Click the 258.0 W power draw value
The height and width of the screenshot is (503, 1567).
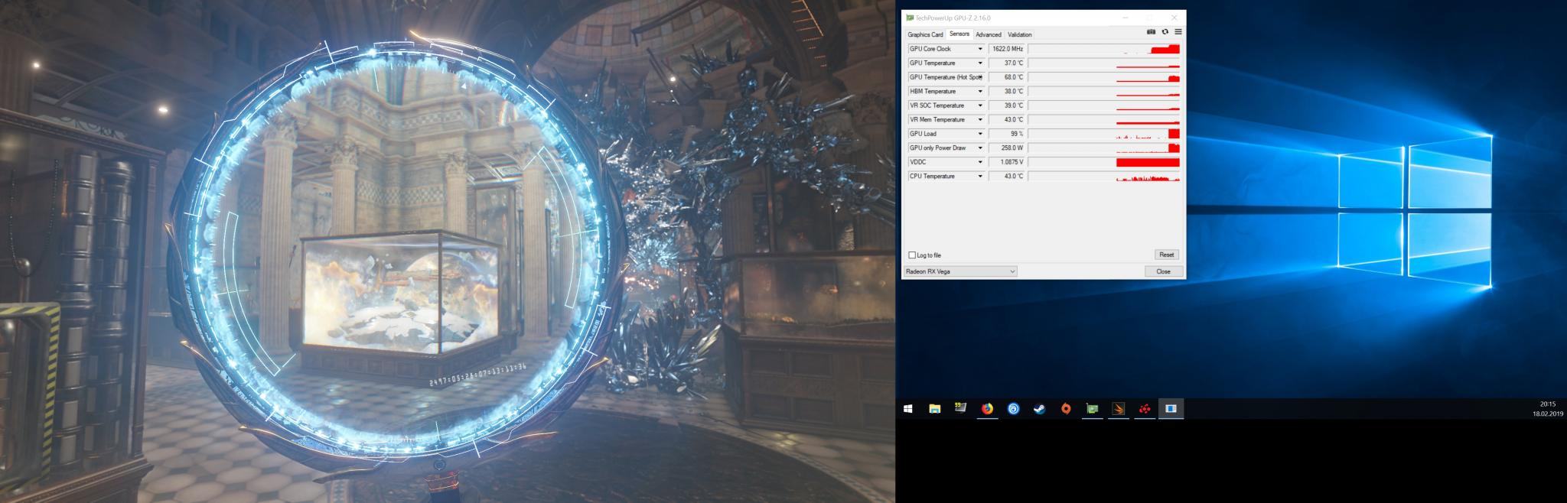(x=1007, y=148)
